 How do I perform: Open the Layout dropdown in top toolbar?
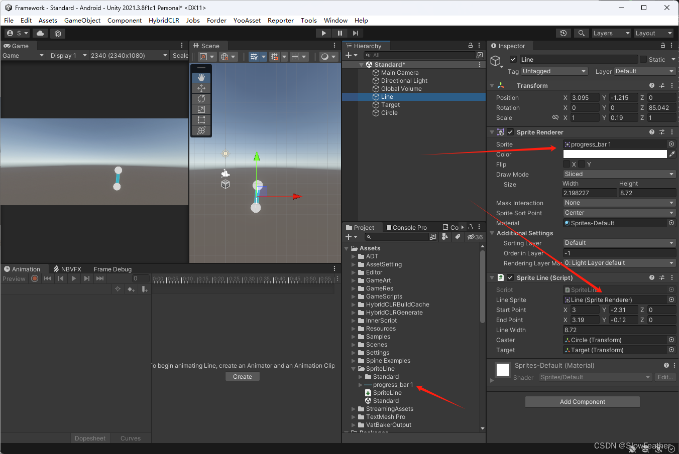653,33
